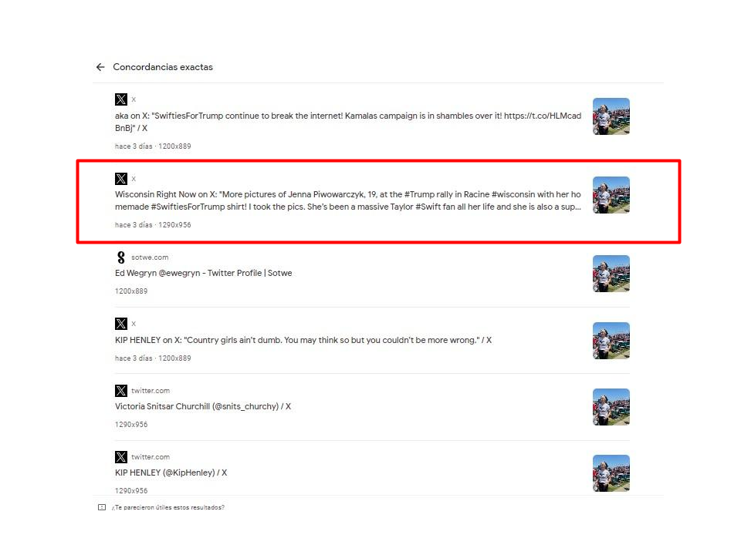Click thumbnail of bottom KIP HENLEY result
This screenshot has width=741, height=555.
(x=611, y=473)
